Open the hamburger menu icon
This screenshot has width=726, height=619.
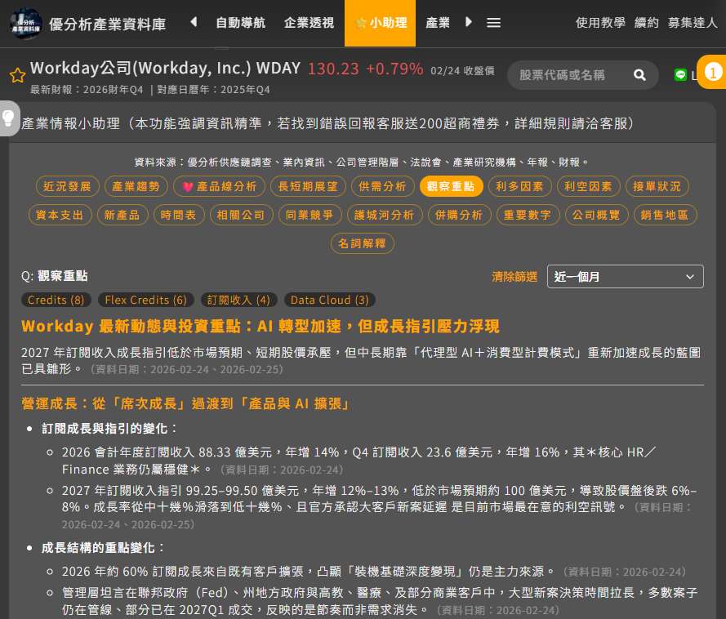point(493,23)
